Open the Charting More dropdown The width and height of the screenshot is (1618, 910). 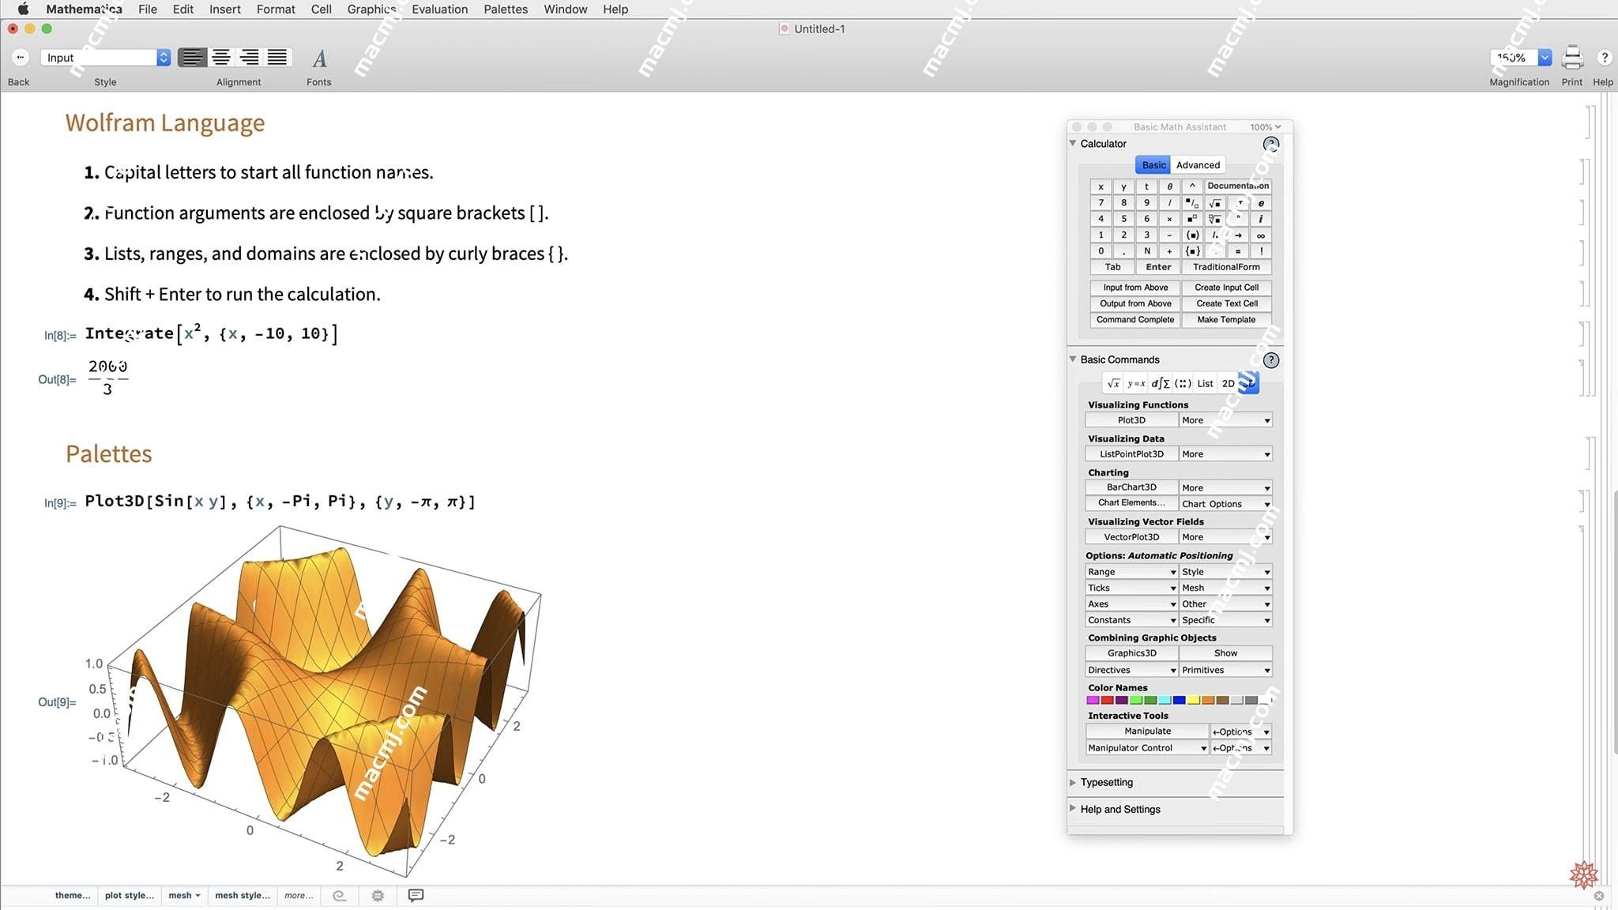pos(1222,487)
